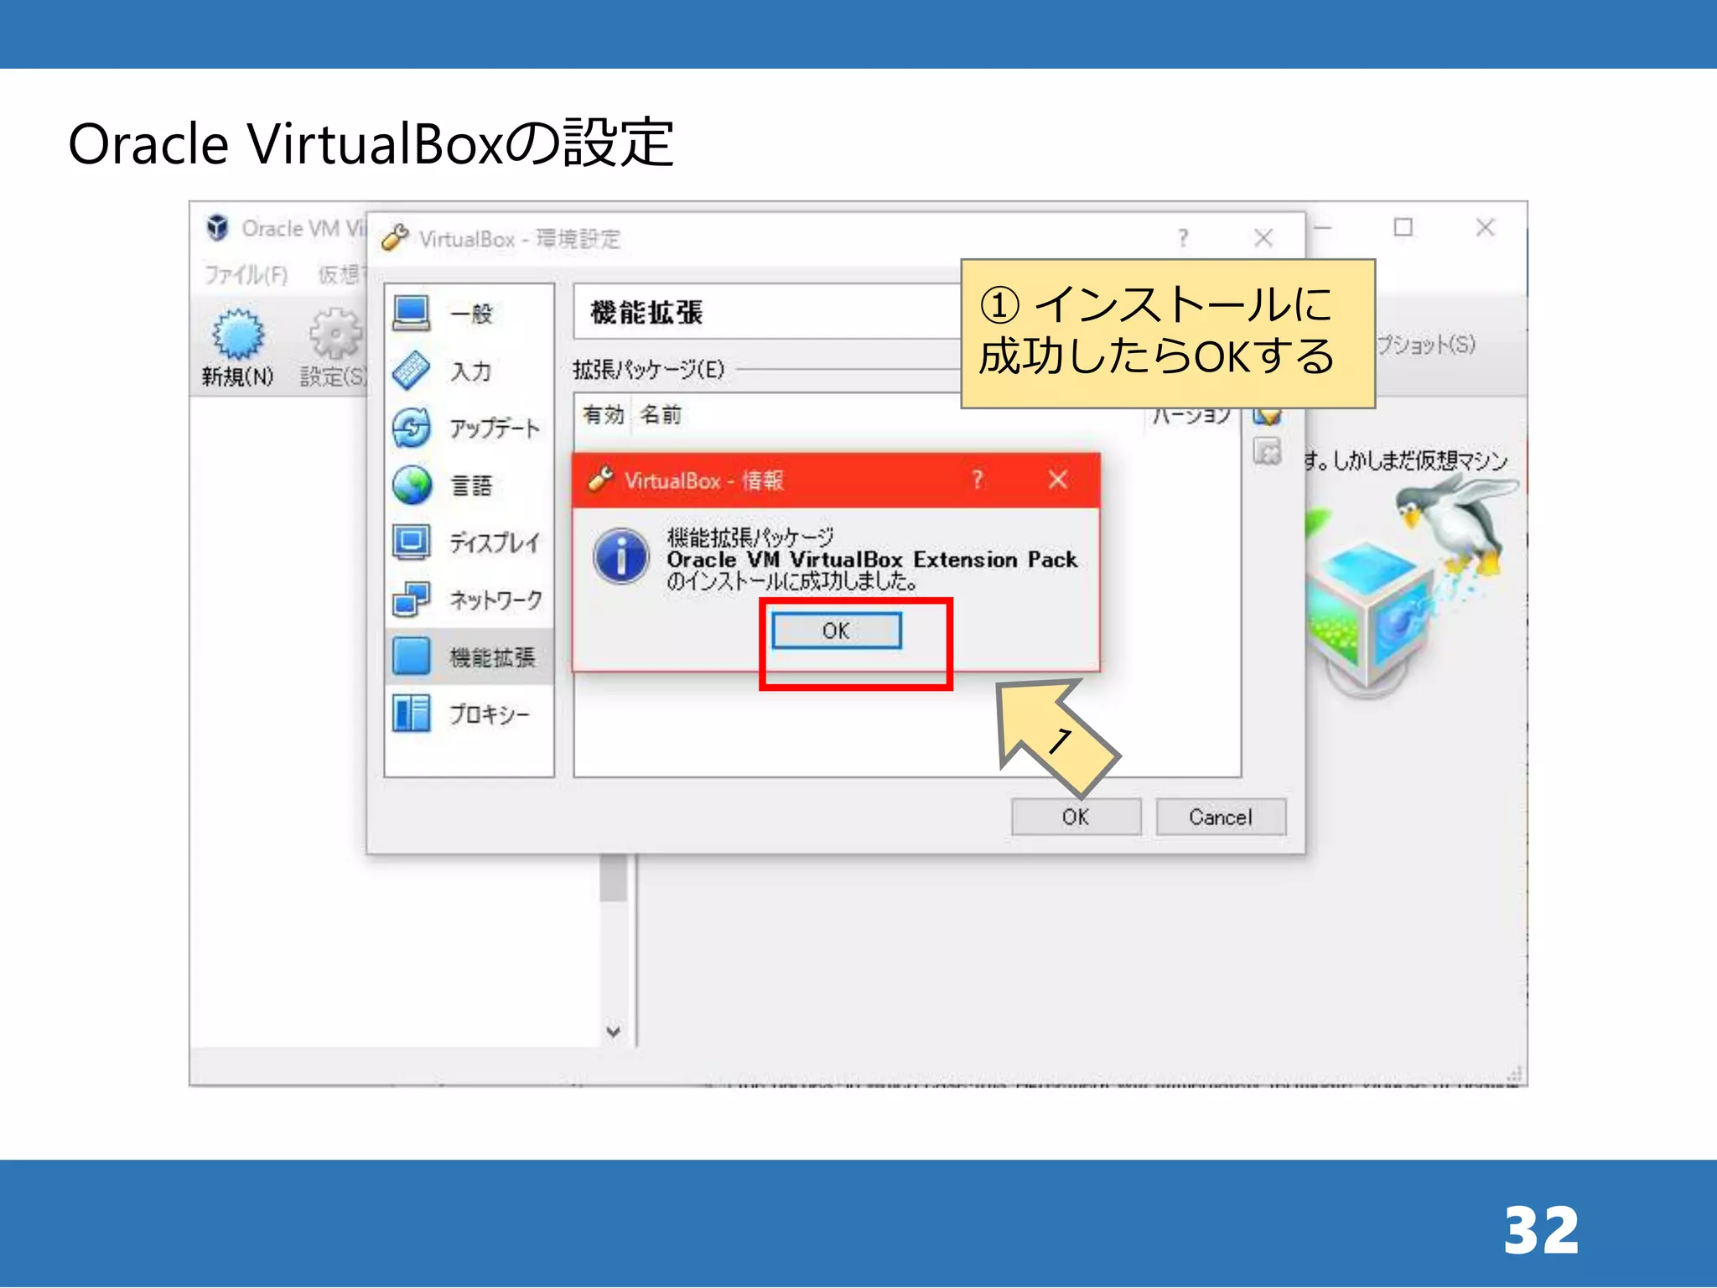Maximize the Oracle VM VirtualBox main window
The height and width of the screenshot is (1288, 1717).
point(1403,227)
